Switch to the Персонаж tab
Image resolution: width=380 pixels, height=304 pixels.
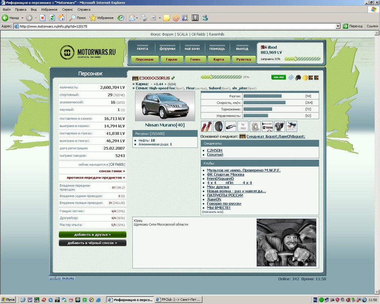coord(145,59)
